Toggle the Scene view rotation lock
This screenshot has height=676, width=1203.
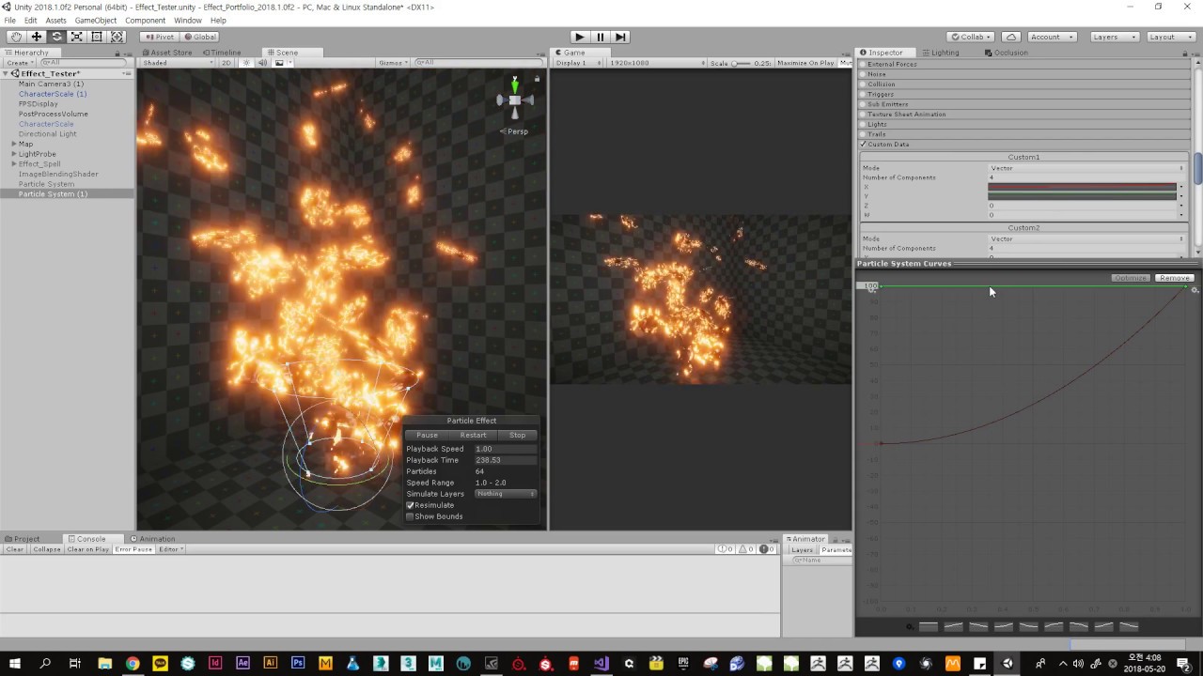[537, 79]
